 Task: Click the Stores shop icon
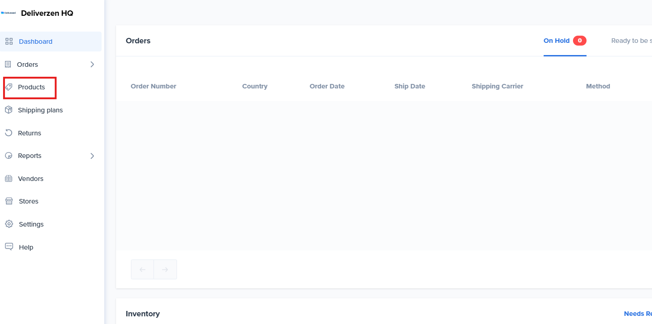(x=9, y=201)
